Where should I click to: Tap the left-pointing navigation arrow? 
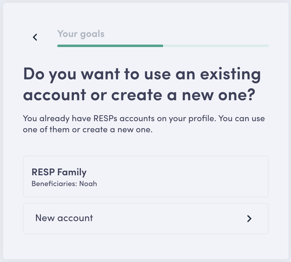(x=35, y=37)
